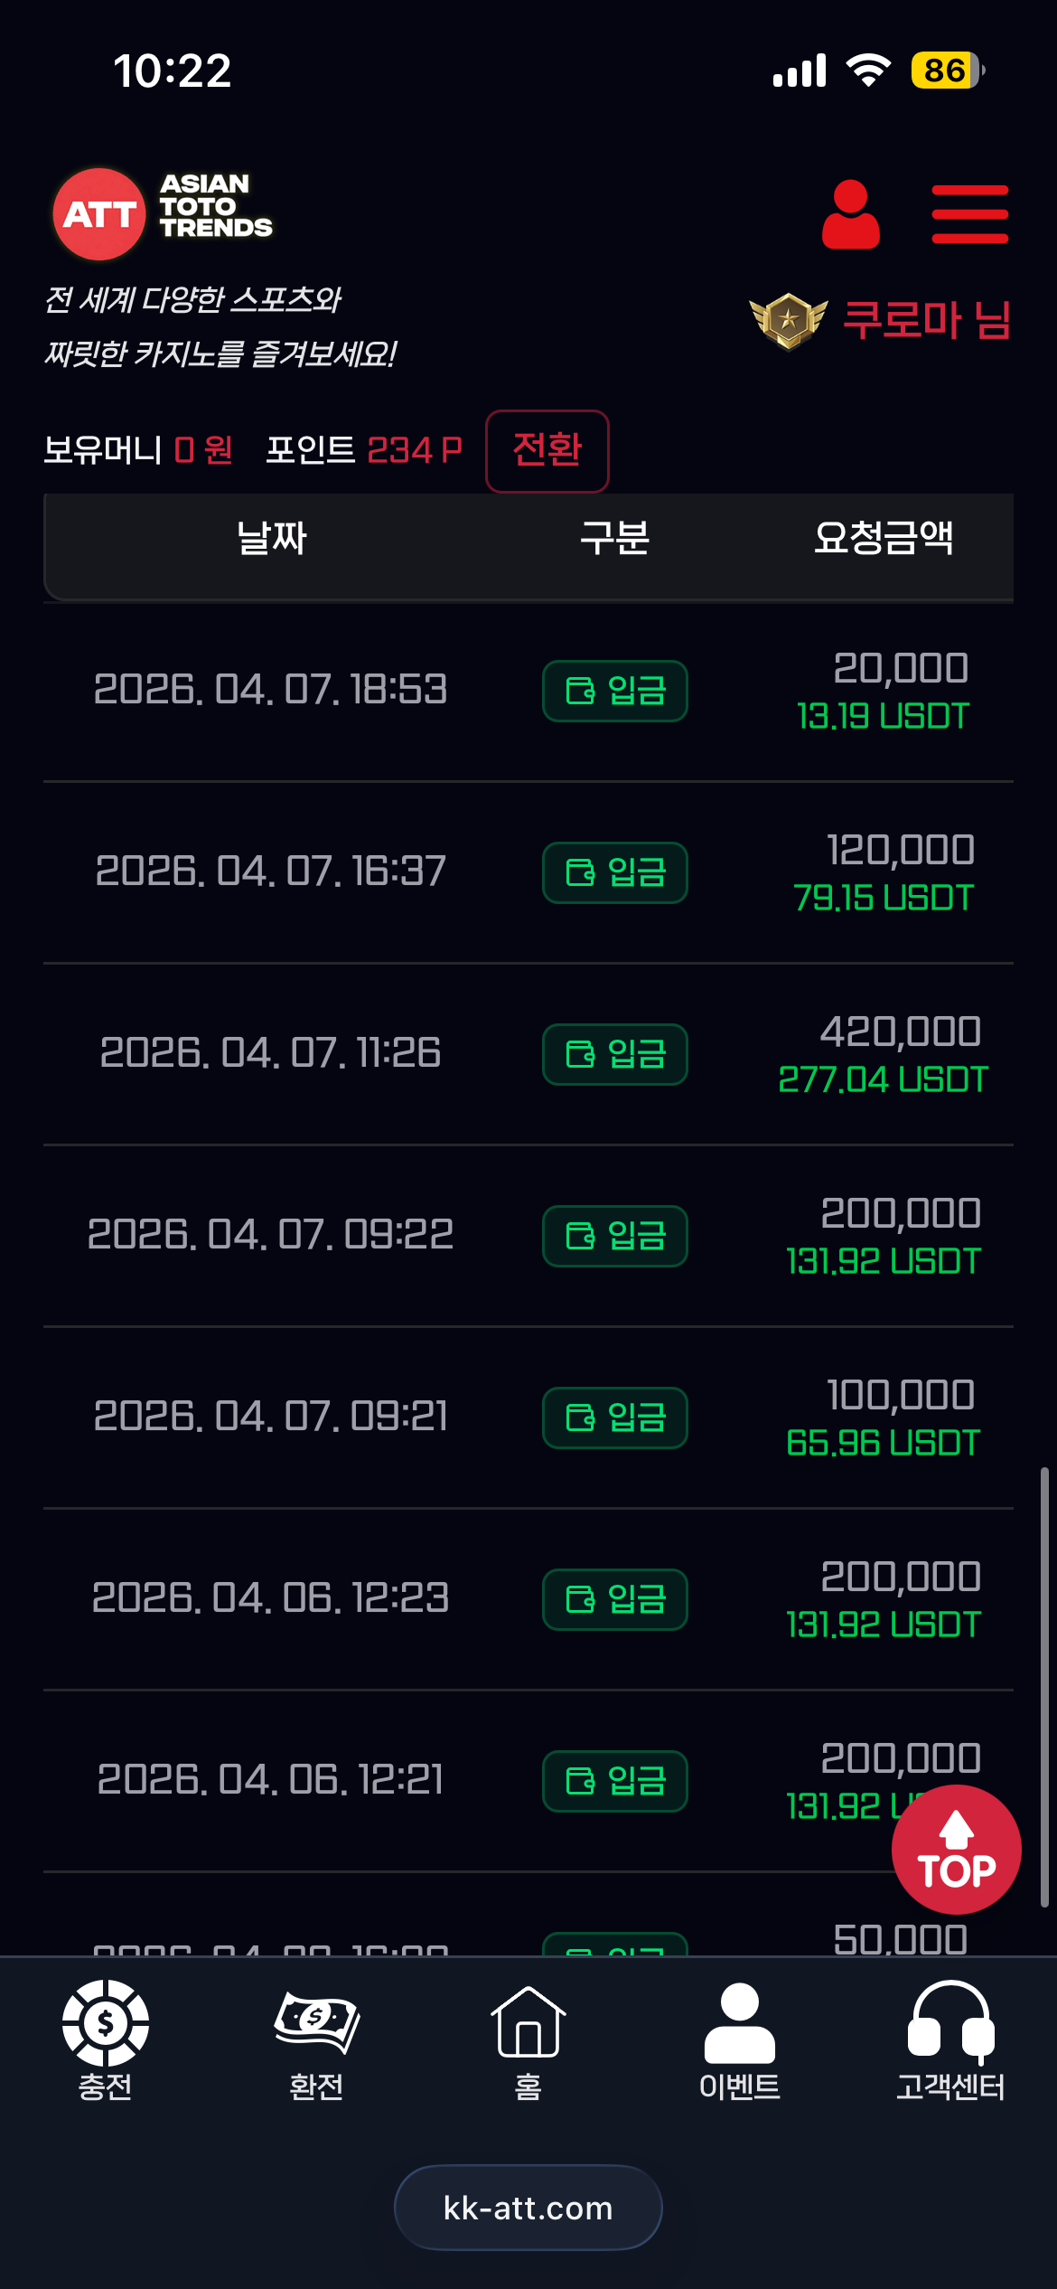Tap the 420,000 amount of 277.04 USDT
The image size is (1057, 2289).
point(901,1031)
